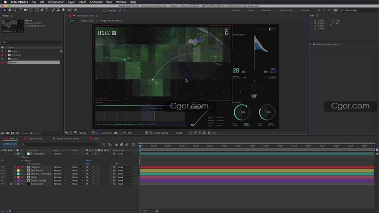Hide the [Toggles] layer with eye icon

point(3,167)
